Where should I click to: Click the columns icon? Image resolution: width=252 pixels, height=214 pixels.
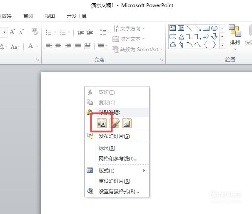pyautogui.click(x=101, y=46)
